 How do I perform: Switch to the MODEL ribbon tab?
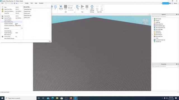27,3
